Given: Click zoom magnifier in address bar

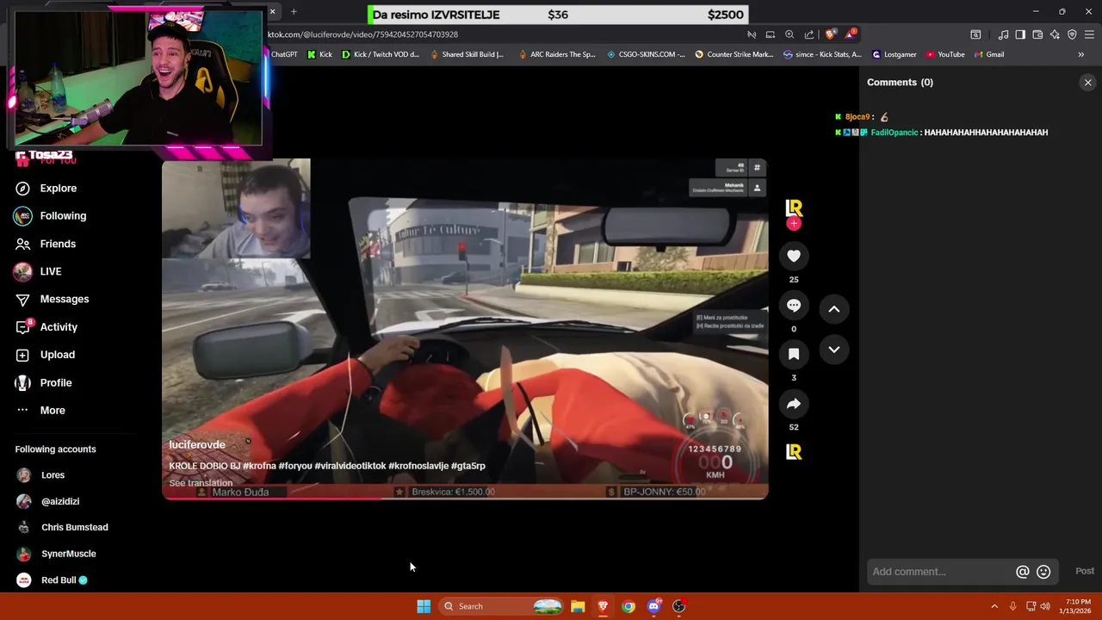Looking at the screenshot, I should click(789, 34).
